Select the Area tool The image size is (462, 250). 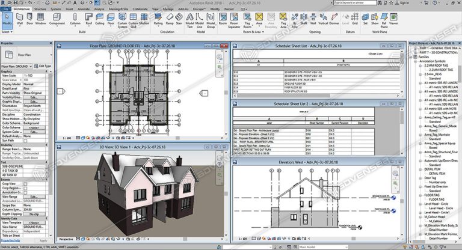[259, 19]
